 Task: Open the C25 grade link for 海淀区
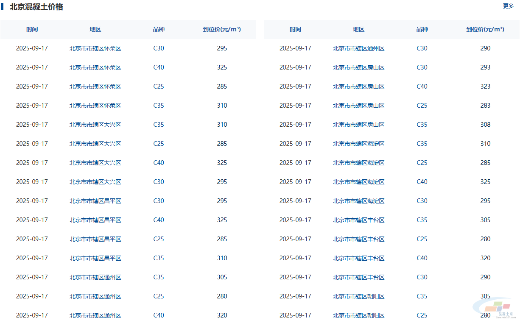[422, 163]
